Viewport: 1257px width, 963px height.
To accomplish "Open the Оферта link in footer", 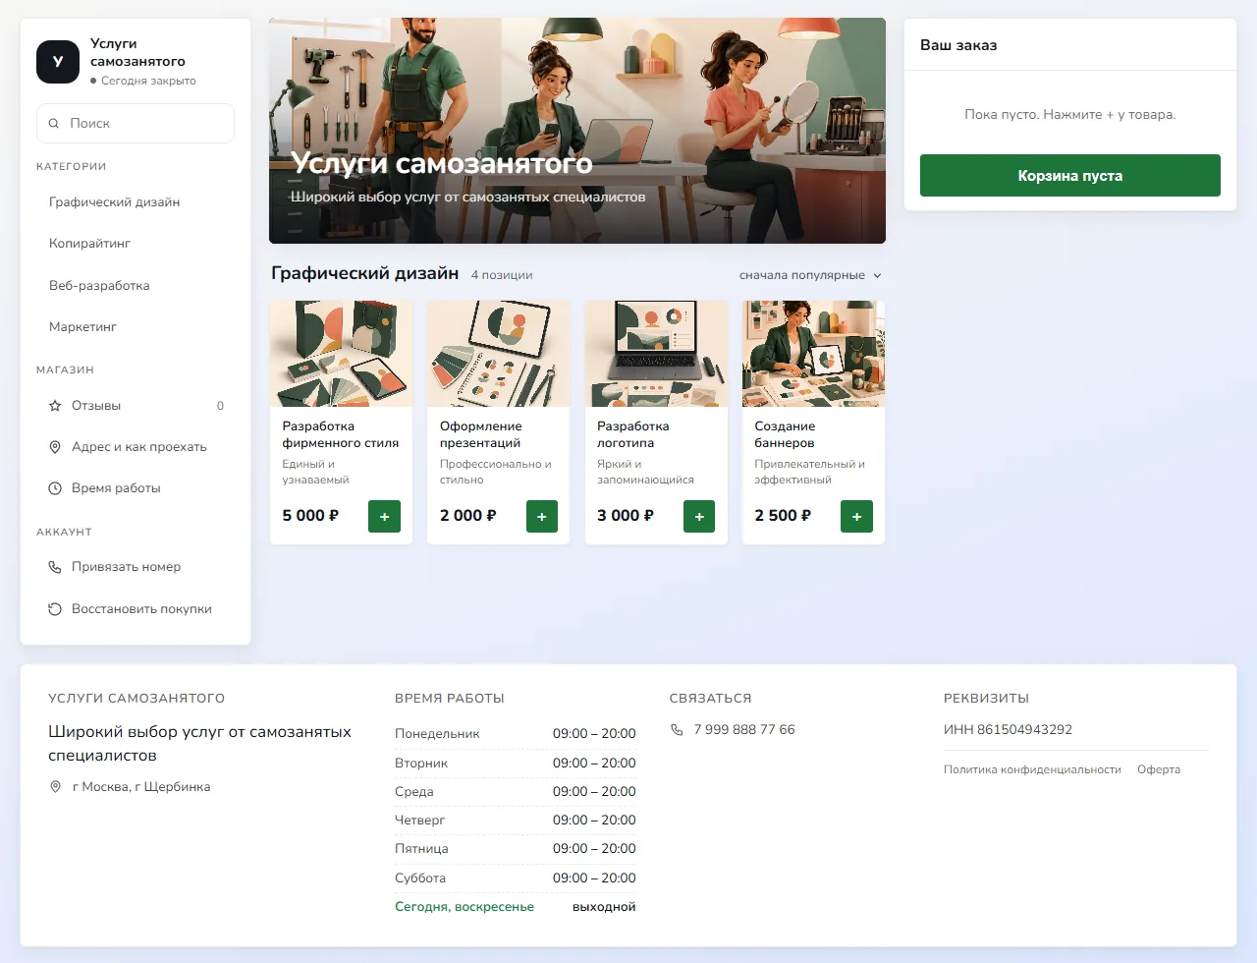I will pyautogui.click(x=1159, y=769).
